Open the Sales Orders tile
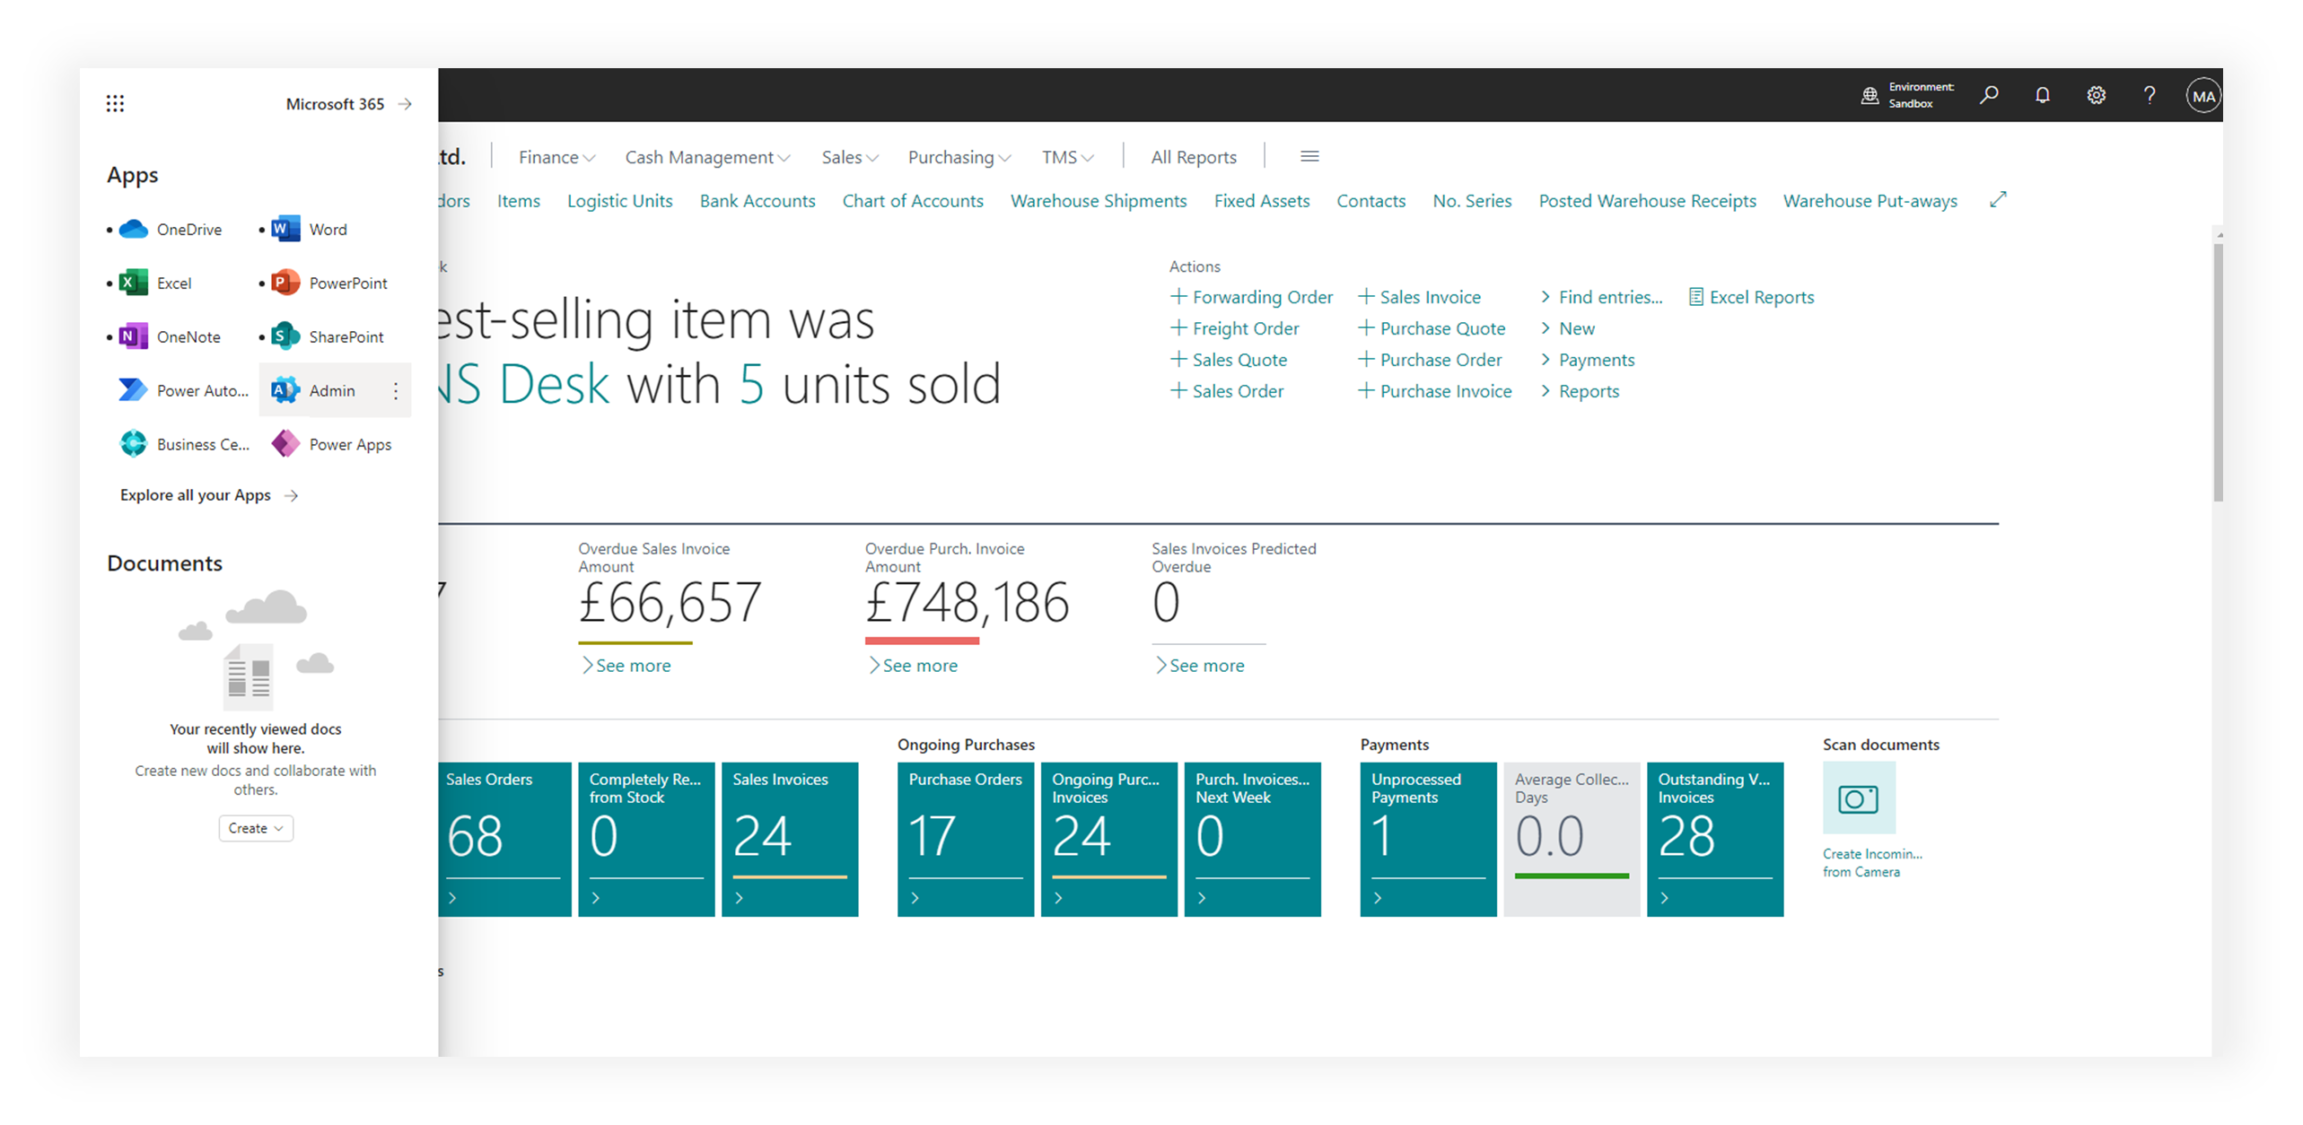 [x=504, y=838]
